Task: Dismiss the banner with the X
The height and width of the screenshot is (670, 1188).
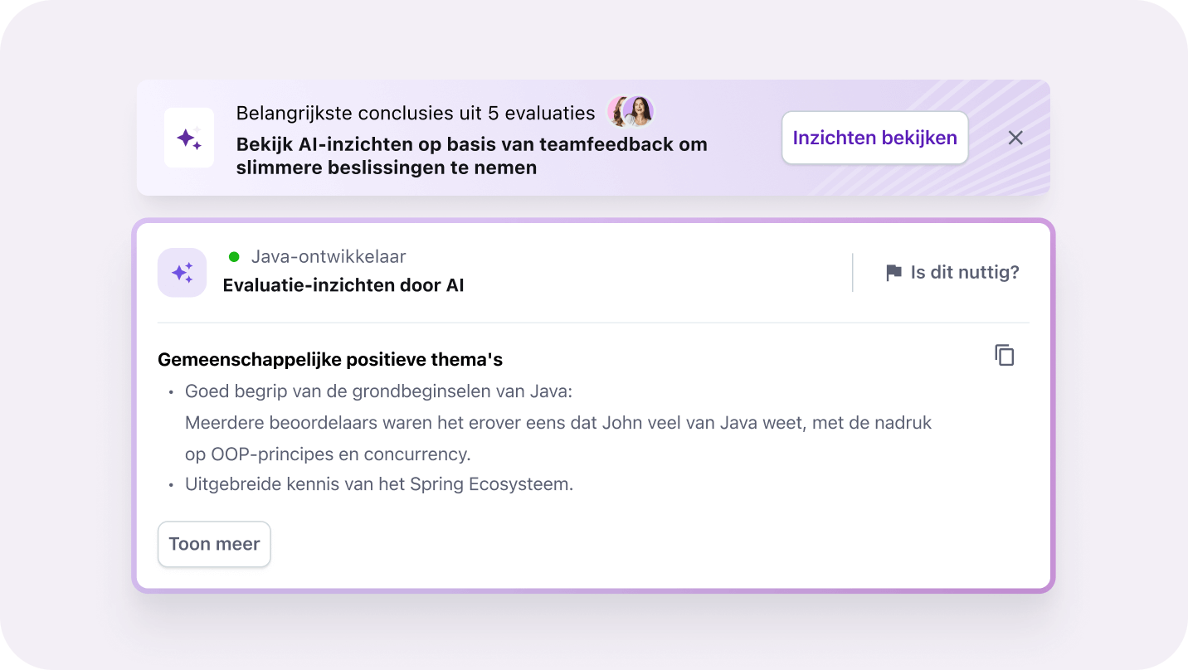Action: [x=1015, y=138]
